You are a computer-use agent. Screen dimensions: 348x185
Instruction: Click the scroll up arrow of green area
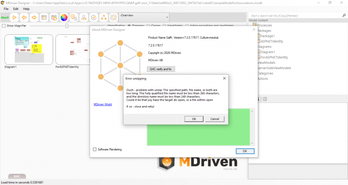tap(252, 111)
